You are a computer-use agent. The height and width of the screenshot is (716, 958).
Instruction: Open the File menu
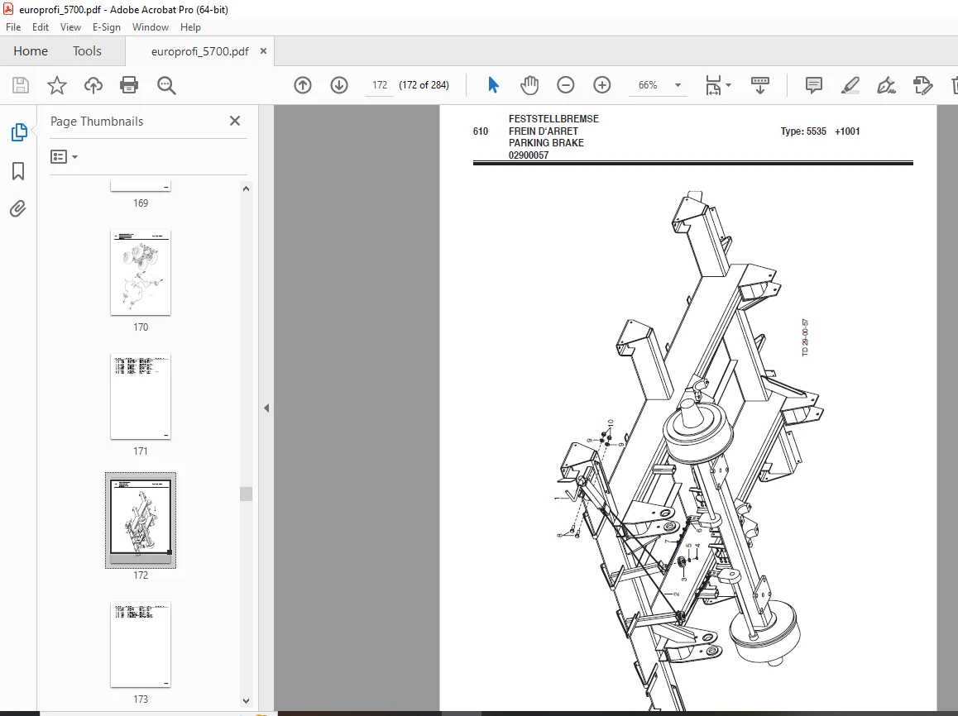click(13, 26)
